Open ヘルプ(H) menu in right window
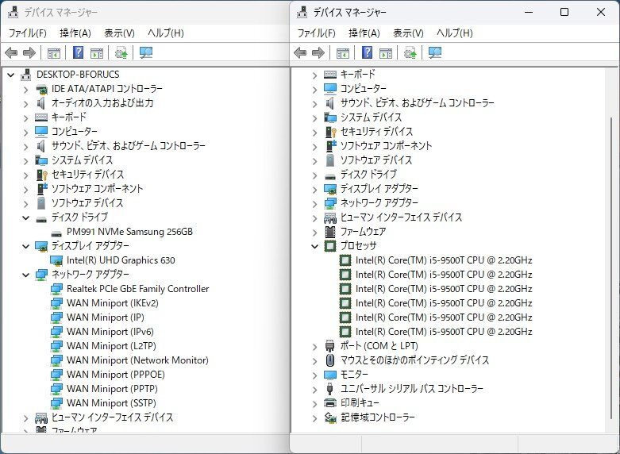The width and height of the screenshot is (620, 454). tap(455, 33)
